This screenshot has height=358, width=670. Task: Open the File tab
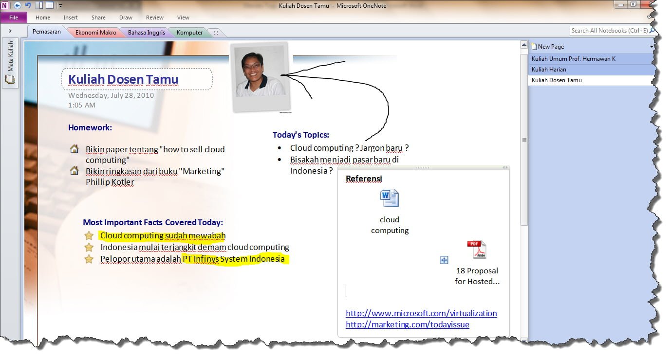(x=14, y=18)
